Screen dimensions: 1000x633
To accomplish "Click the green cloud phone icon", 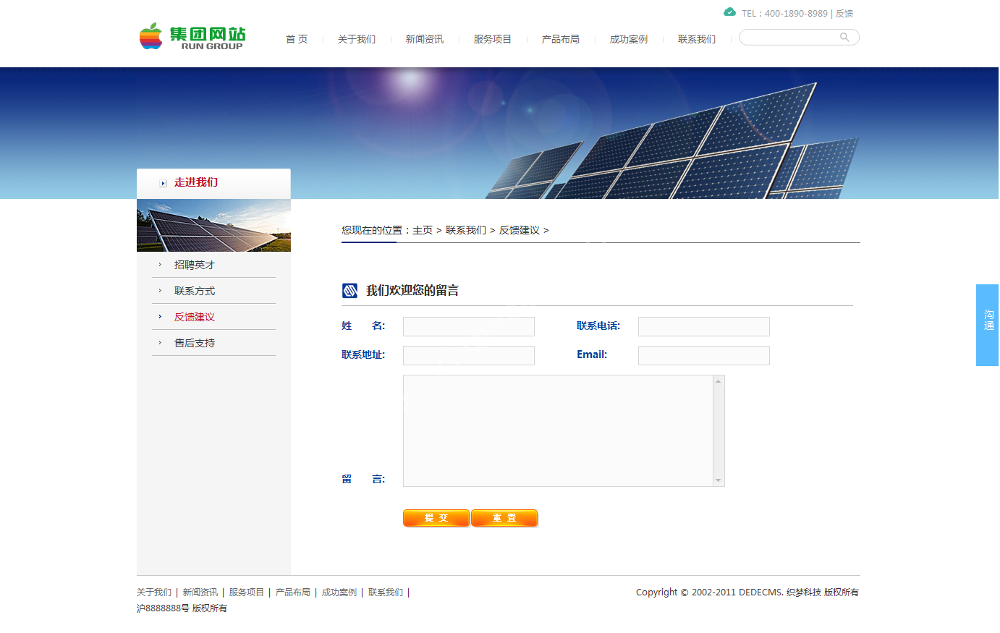I will [x=729, y=12].
